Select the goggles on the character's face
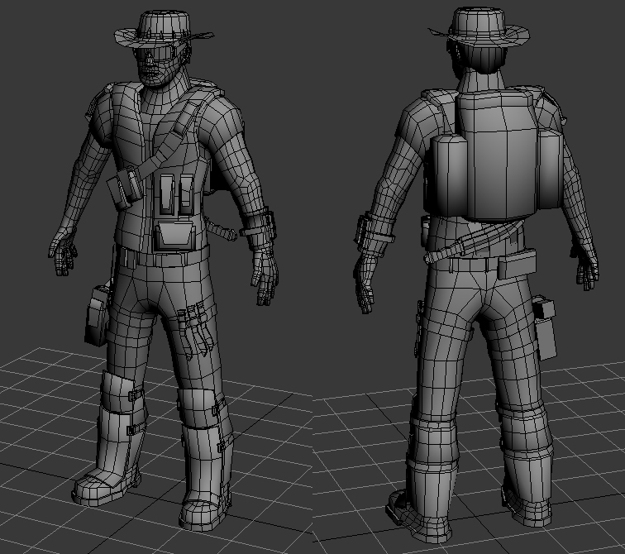The height and width of the screenshot is (554, 625). point(156,54)
